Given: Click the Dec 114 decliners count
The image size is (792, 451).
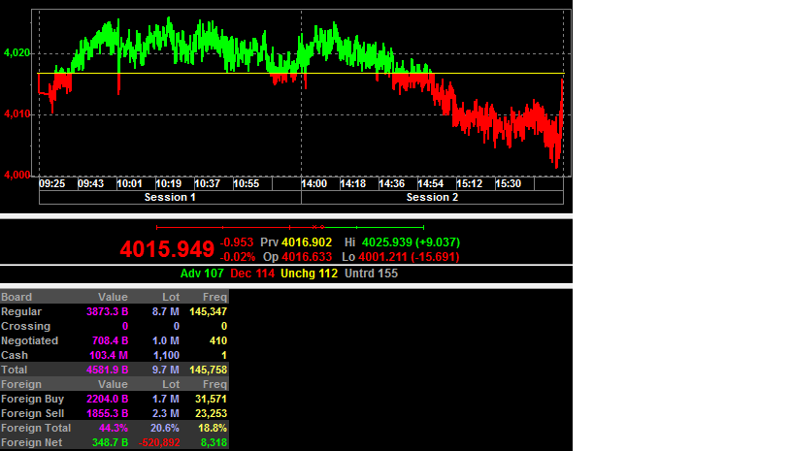Looking at the screenshot, I should click(x=252, y=274).
